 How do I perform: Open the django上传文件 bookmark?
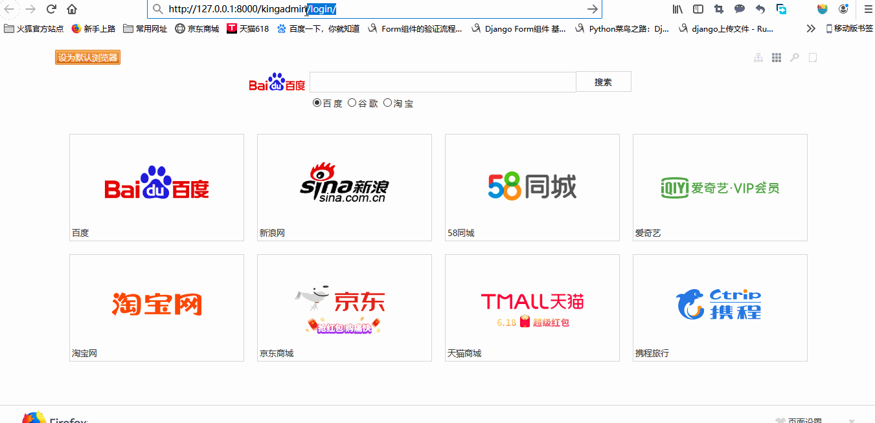(x=726, y=28)
